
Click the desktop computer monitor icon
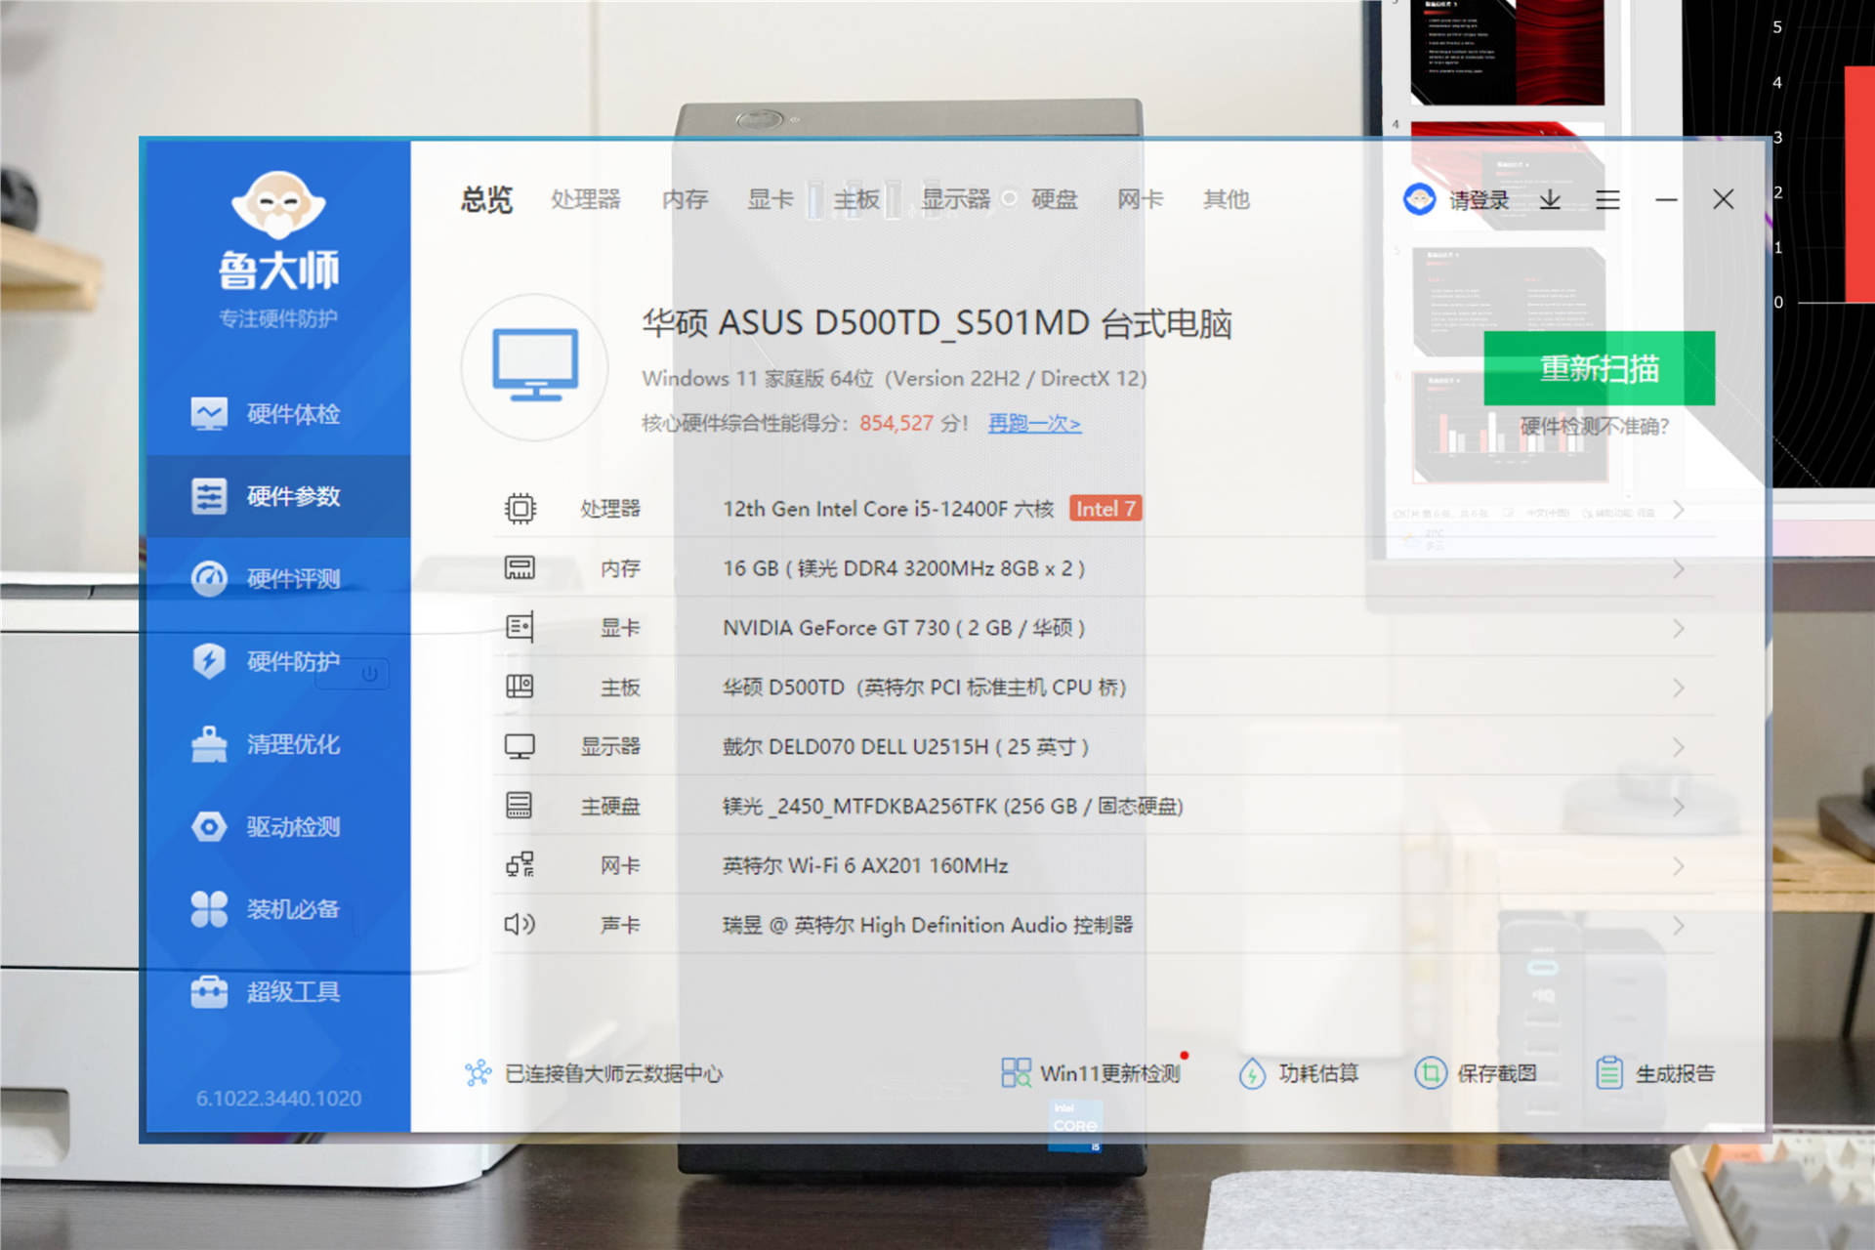(535, 367)
